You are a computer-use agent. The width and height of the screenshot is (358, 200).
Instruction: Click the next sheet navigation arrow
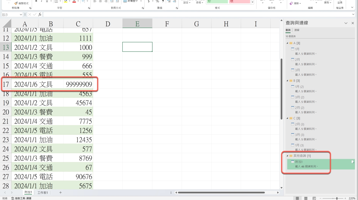click(12, 193)
